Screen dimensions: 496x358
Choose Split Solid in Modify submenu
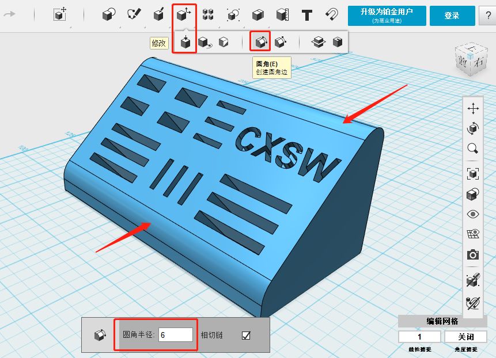(x=318, y=41)
